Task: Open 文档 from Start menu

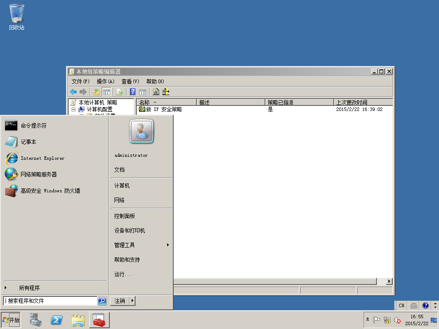Action: point(120,170)
